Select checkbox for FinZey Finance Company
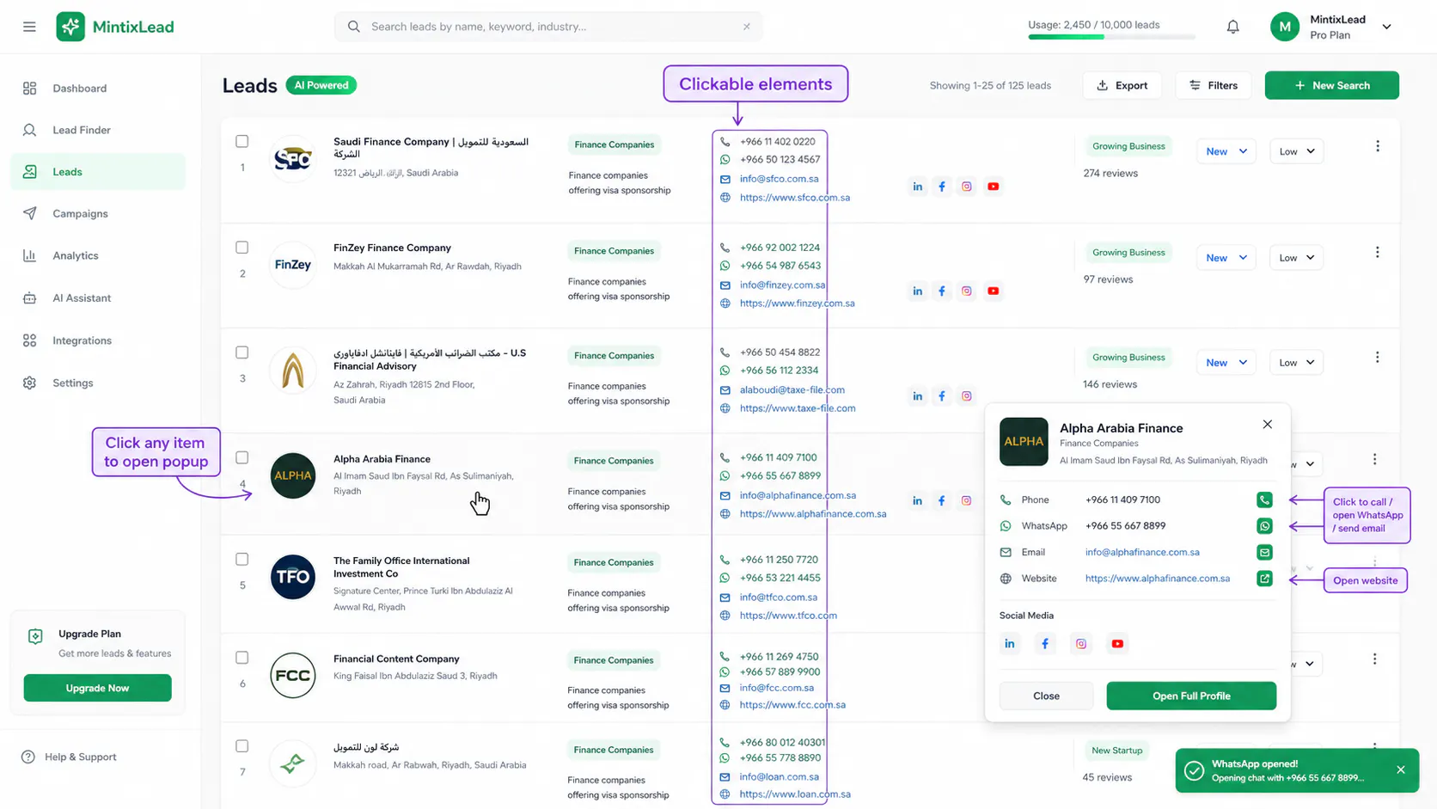The image size is (1437, 809). (242, 248)
